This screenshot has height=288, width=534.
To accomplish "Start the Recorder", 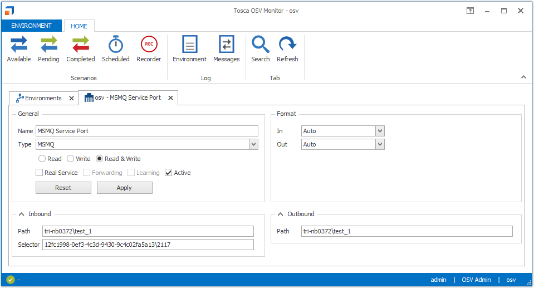I will 149,49.
